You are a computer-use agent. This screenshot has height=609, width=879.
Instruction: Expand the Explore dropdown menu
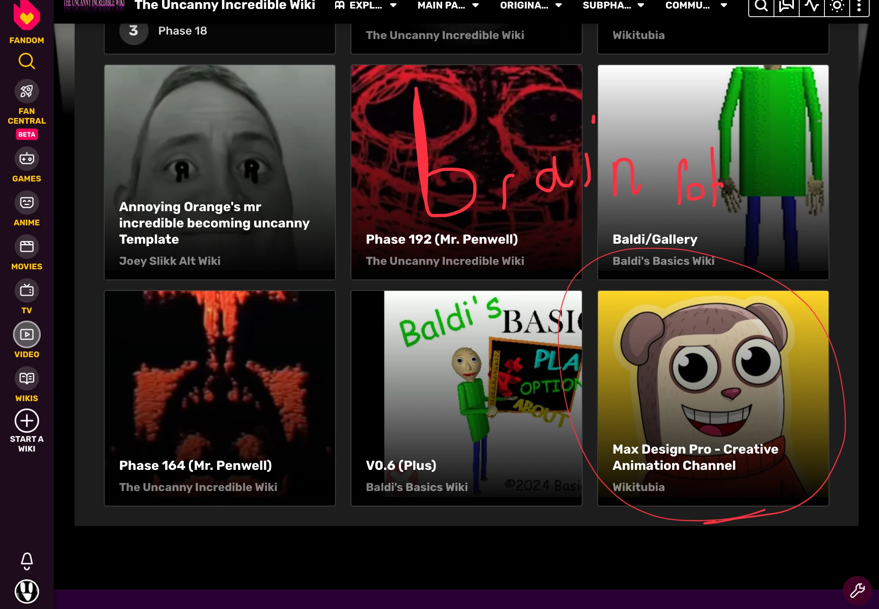pyautogui.click(x=366, y=6)
